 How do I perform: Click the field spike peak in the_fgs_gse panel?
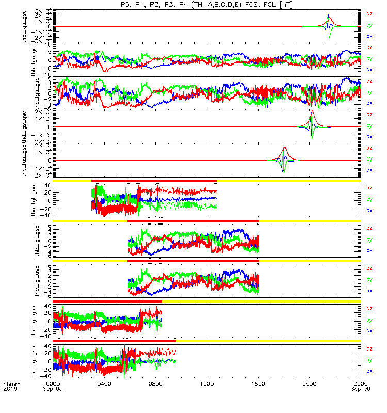[284, 148]
